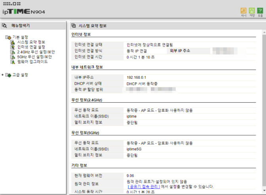Click the menu explorer magnifier icon
The width and height of the screenshot is (266, 195).
pos(4,26)
